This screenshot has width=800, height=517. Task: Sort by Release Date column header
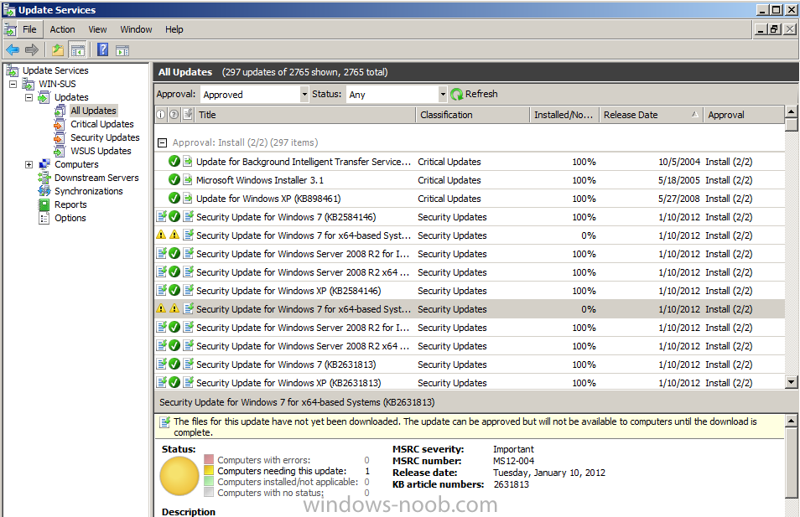click(x=651, y=115)
